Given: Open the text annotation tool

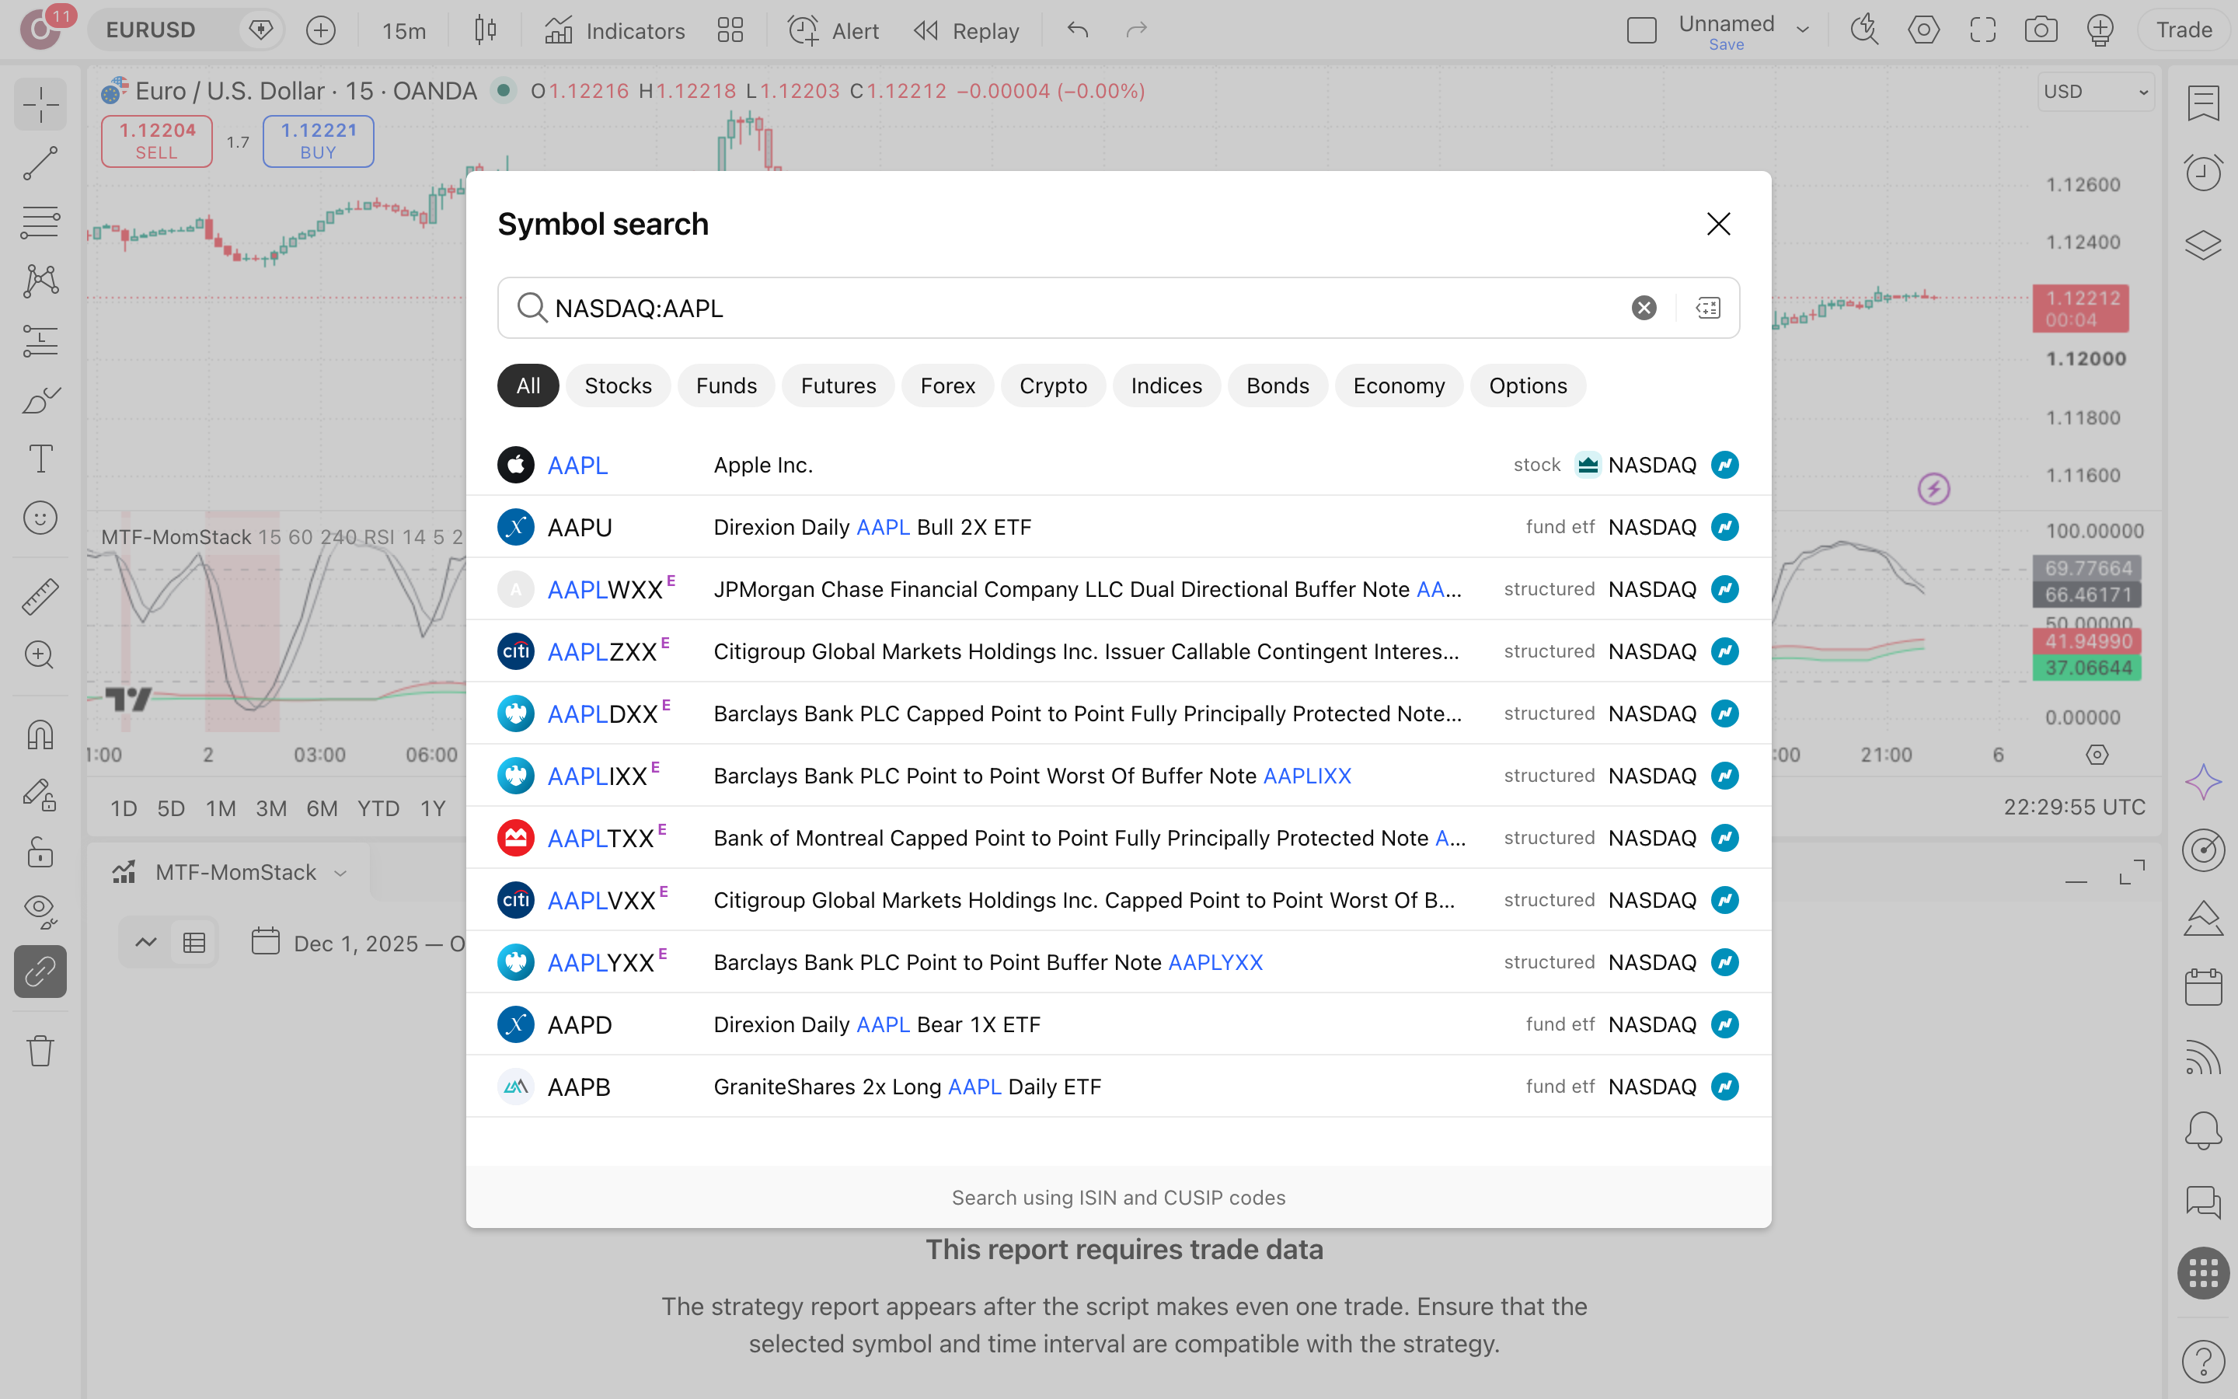Looking at the screenshot, I should click(x=40, y=459).
